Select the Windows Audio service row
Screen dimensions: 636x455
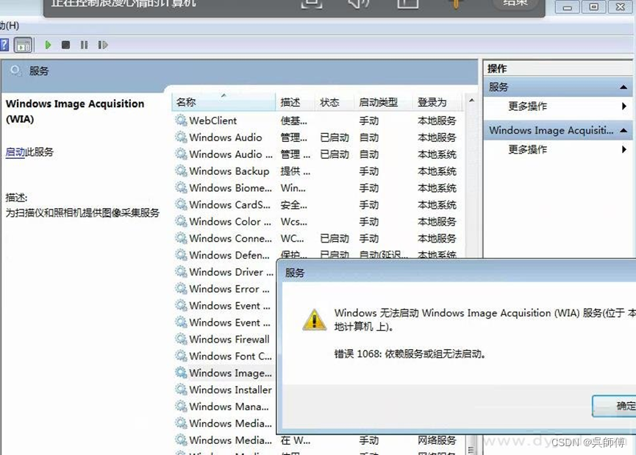[x=315, y=137]
